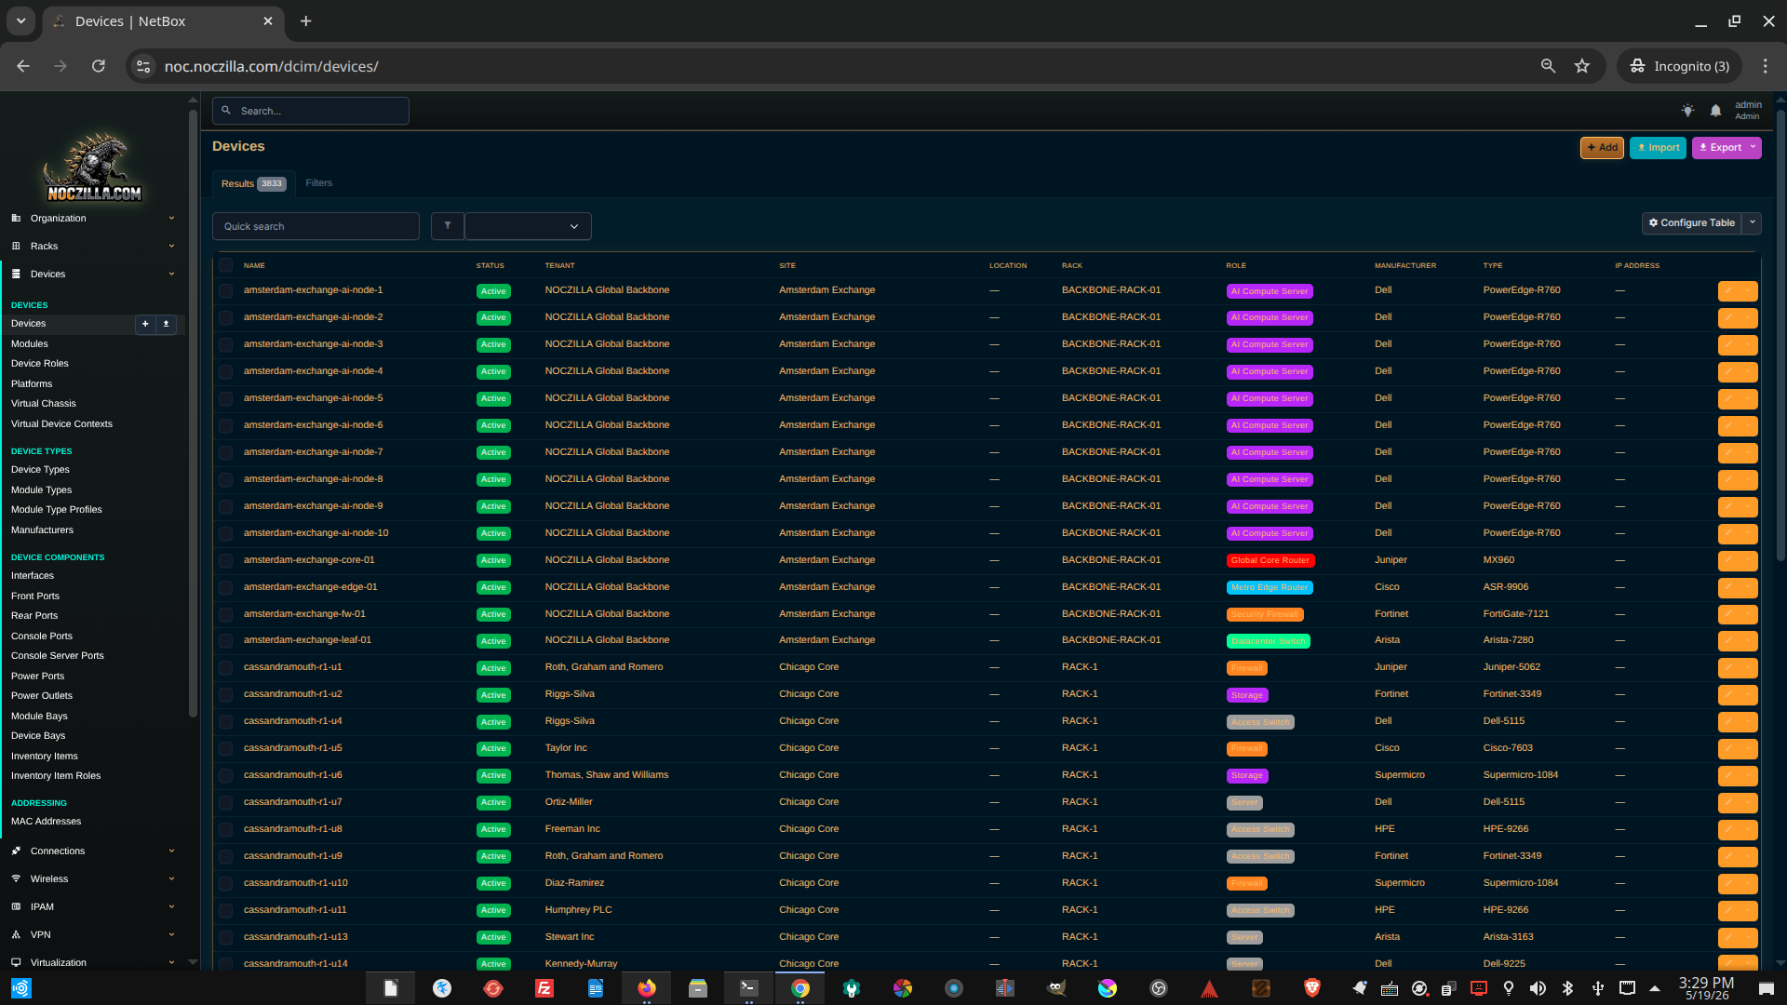Reload the page with the browser refresh icon
The width and height of the screenshot is (1787, 1005).
click(99, 66)
